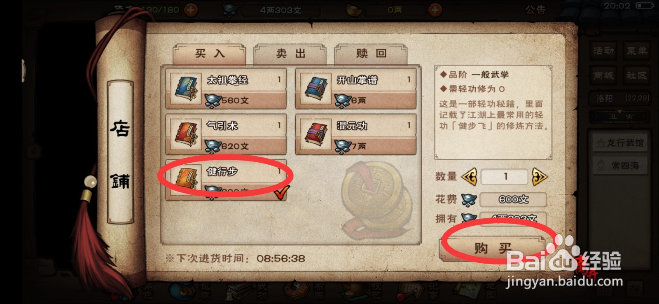The width and height of the screenshot is (659, 304).
Task: Increase quantity with right arrow
Action: click(539, 177)
